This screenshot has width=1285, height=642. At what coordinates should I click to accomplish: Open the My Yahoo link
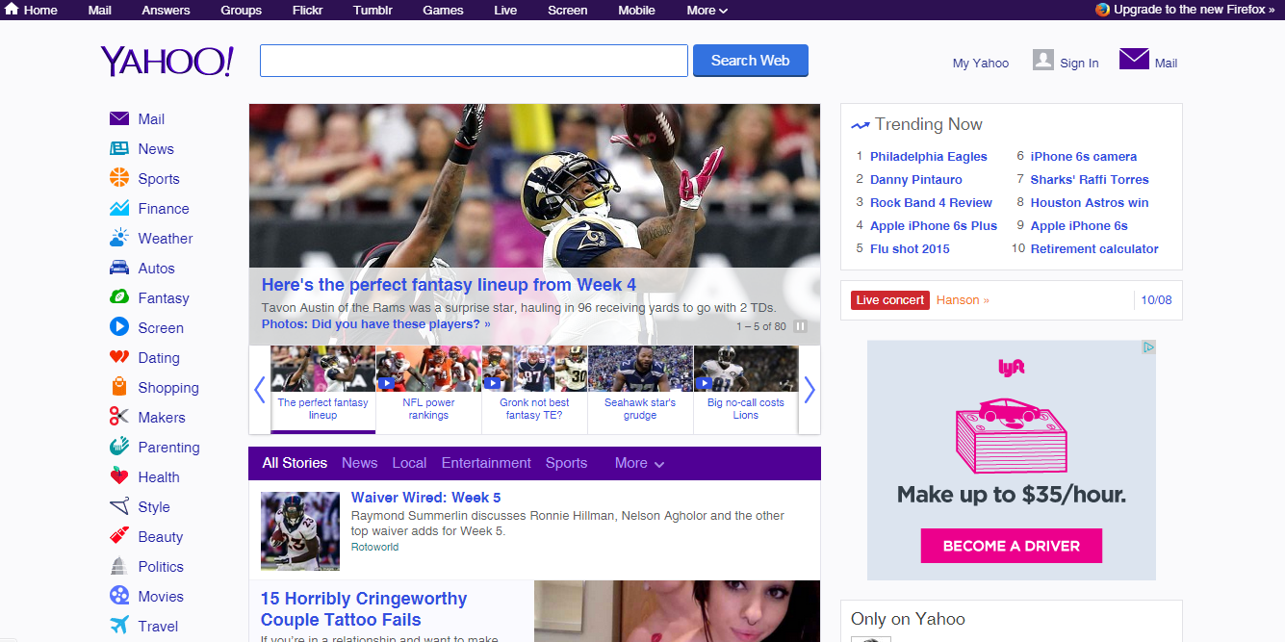(981, 64)
